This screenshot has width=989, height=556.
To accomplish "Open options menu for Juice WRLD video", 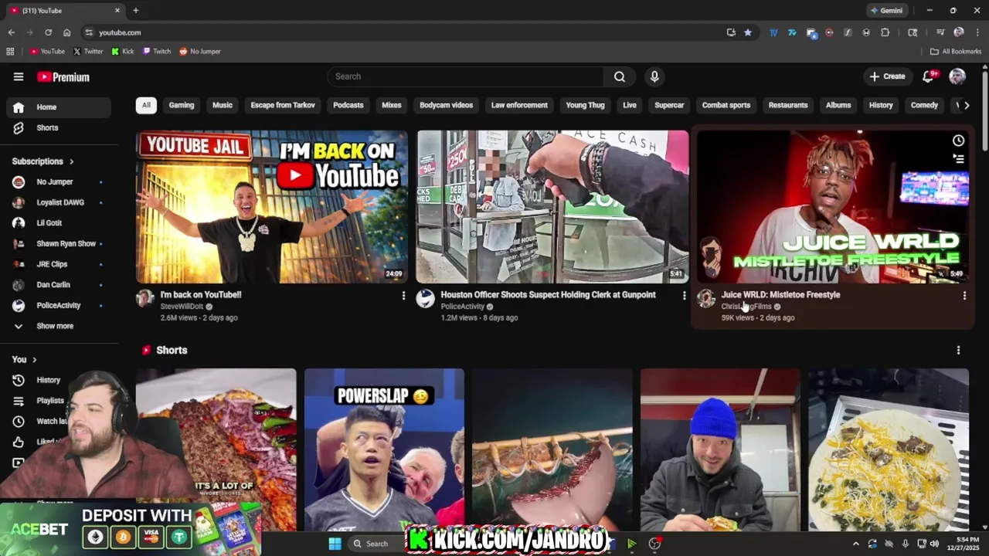I will [964, 296].
